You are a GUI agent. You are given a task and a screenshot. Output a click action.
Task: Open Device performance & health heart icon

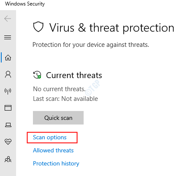tap(8, 141)
